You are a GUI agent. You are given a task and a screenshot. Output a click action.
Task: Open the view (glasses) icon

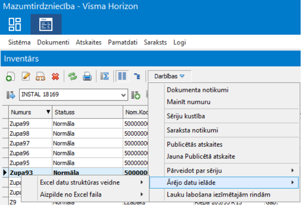[40, 77]
